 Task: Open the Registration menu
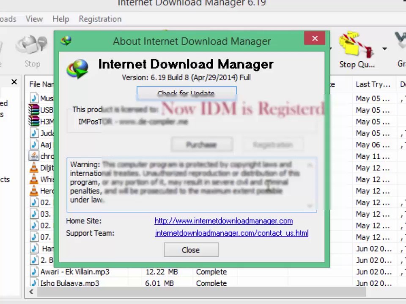click(100, 19)
